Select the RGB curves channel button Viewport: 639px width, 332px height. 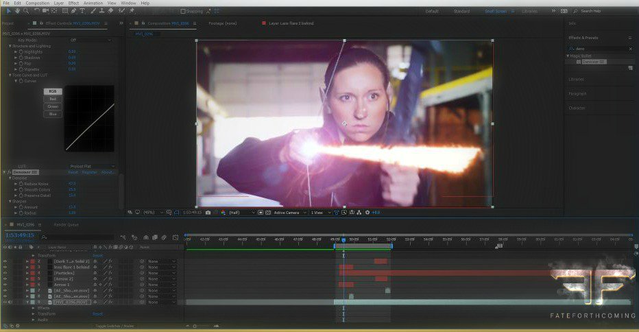pyautogui.click(x=53, y=91)
